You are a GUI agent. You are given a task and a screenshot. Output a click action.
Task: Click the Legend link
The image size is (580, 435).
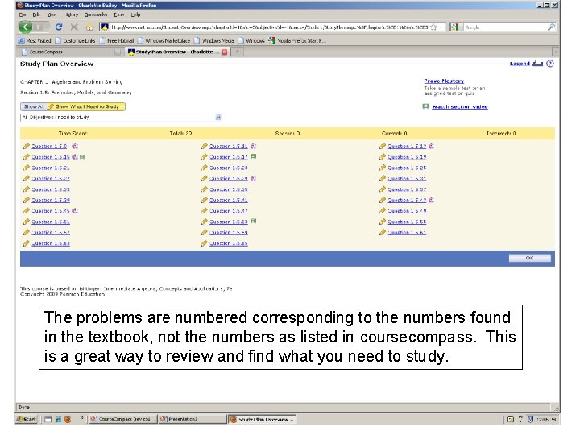click(520, 64)
